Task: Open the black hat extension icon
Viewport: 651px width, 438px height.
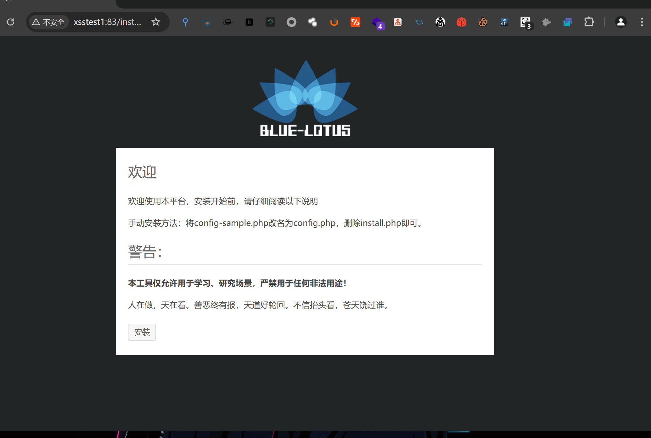Action: 228,22
